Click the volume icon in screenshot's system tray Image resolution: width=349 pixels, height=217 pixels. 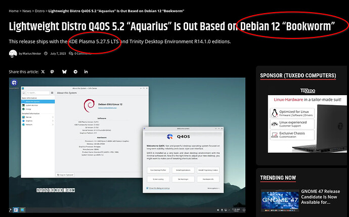coord(218,210)
